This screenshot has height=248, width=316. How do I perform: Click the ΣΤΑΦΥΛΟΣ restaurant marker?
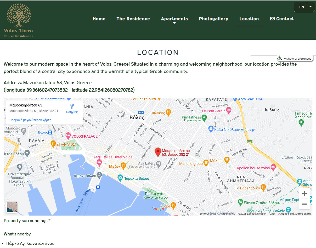[53, 143]
